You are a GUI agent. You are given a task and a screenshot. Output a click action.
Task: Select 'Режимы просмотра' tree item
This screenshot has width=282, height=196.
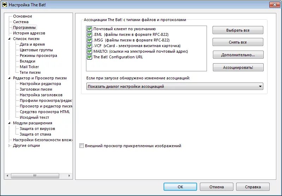click(x=38, y=55)
